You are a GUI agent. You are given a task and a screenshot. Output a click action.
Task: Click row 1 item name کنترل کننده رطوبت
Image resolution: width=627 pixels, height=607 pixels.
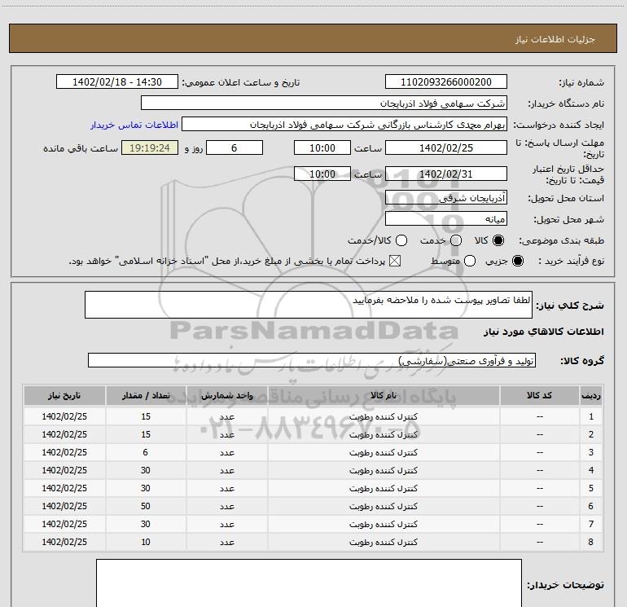coord(384,416)
